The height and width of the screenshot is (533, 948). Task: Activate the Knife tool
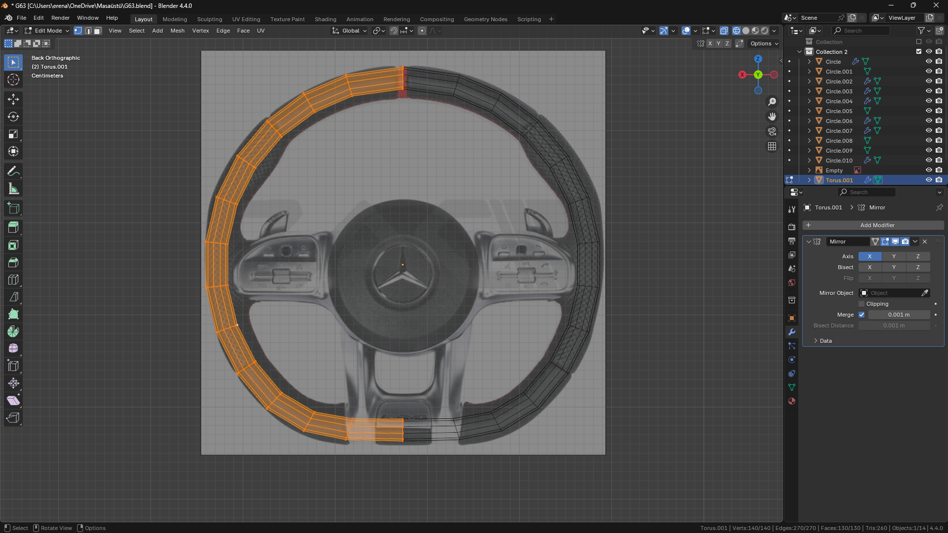point(13,297)
